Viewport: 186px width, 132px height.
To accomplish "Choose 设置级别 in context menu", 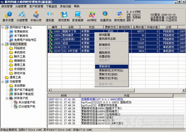I will (112, 57).
